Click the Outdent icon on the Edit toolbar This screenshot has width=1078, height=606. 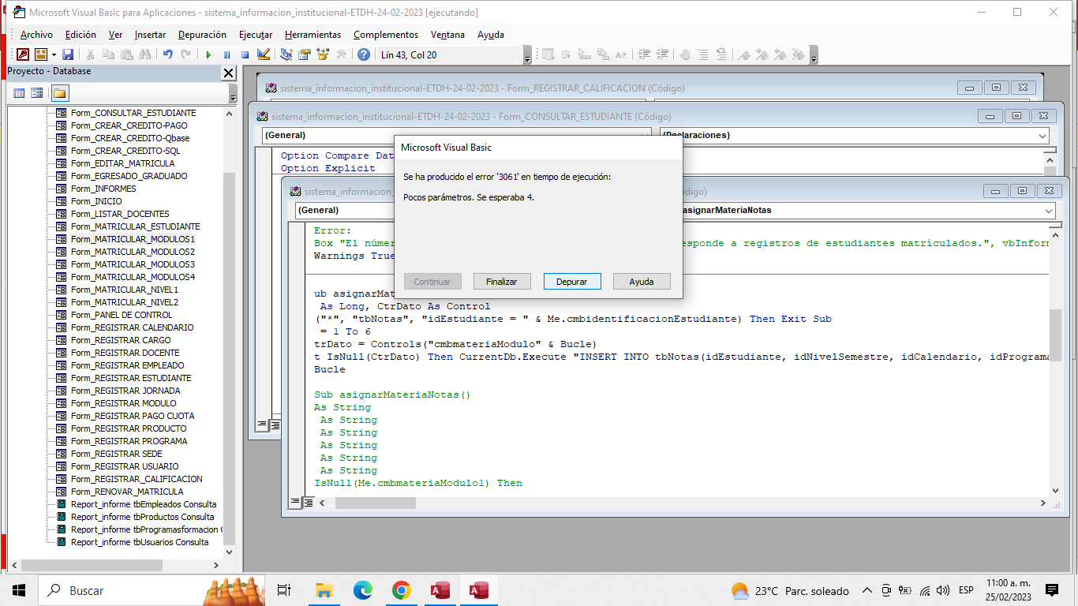coord(663,54)
